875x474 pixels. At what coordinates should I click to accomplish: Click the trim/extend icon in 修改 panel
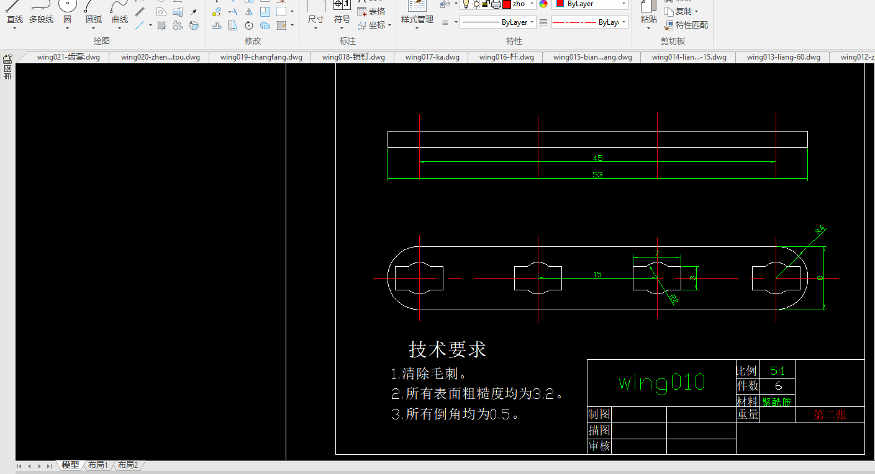(x=233, y=12)
